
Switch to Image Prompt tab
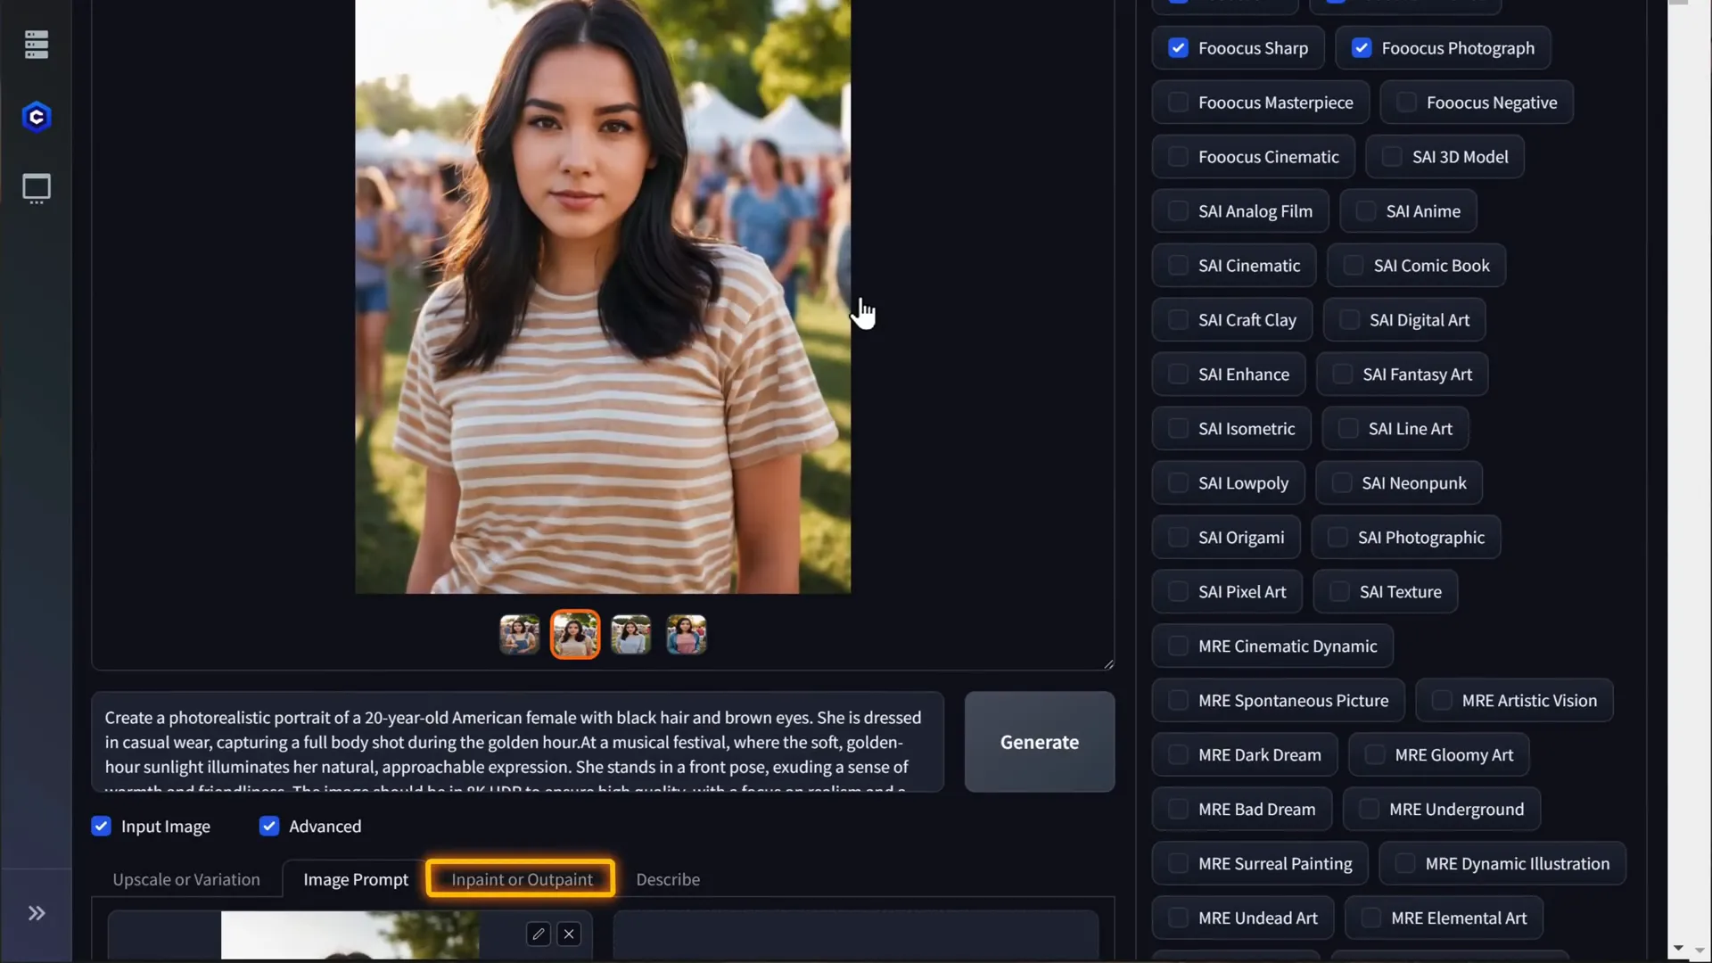point(356,879)
